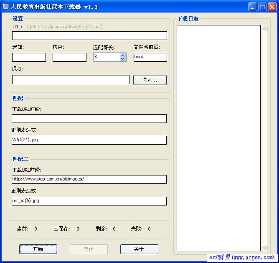Click the 匹配二 URL prefix field with pep.com.cn

pyautogui.click(x=89, y=179)
